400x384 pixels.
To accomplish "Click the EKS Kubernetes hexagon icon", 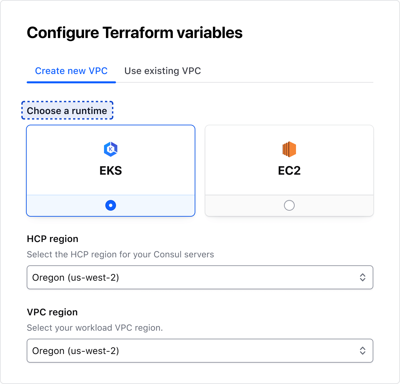I will pos(111,149).
